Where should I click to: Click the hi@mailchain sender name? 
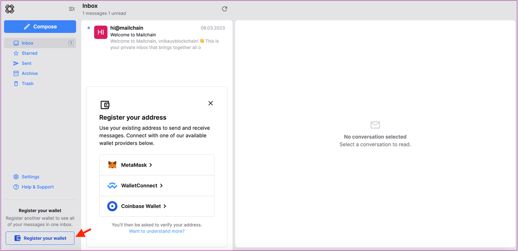tap(127, 28)
